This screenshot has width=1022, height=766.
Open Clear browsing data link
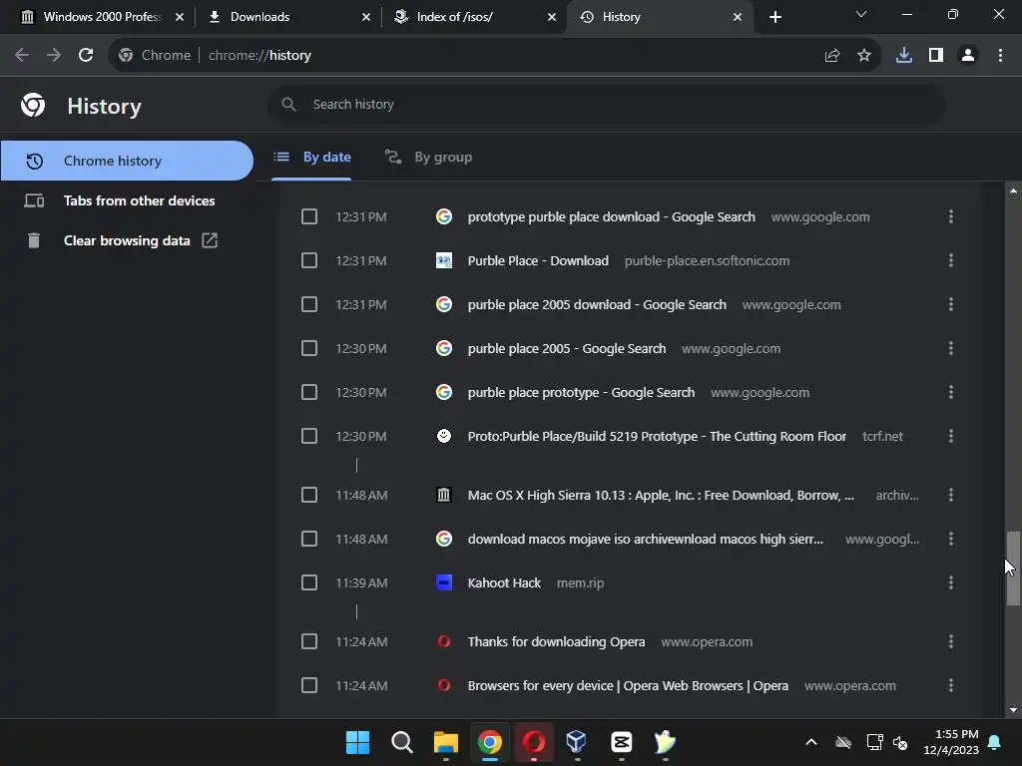click(127, 240)
